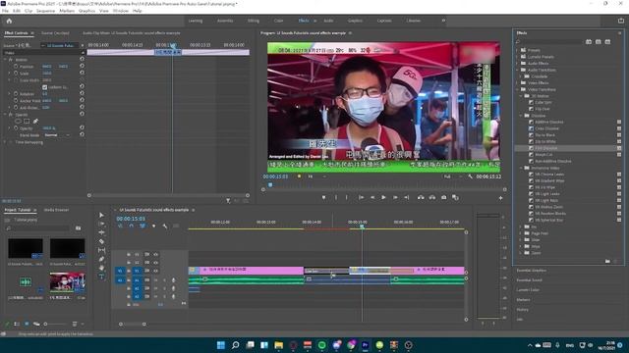This screenshot has height=353, width=629.
Task: Toggle Uniform Scale checkbox
Action: click(44, 87)
